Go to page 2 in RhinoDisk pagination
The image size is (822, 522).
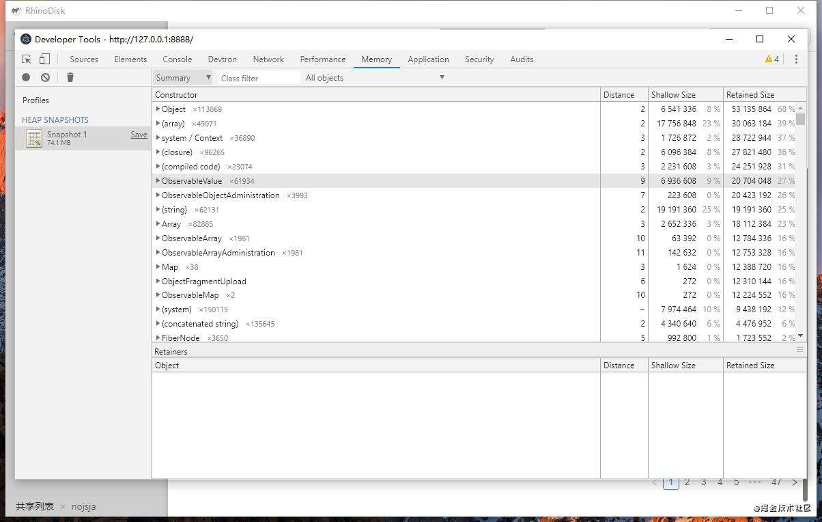[687, 482]
